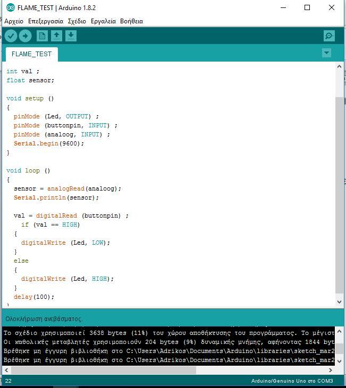The image size is (346, 388).
Task: Click console line about 204 bytes
Action: pos(169,342)
